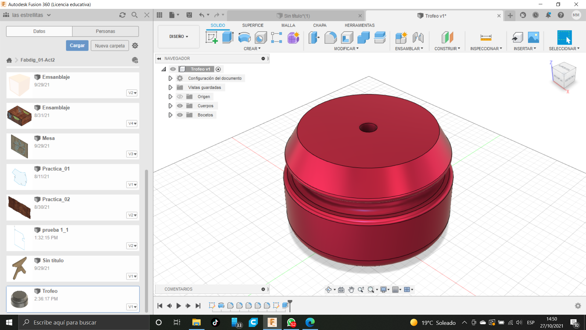This screenshot has width=586, height=330.
Task: Search in the data panel
Action: pyautogui.click(x=135, y=15)
